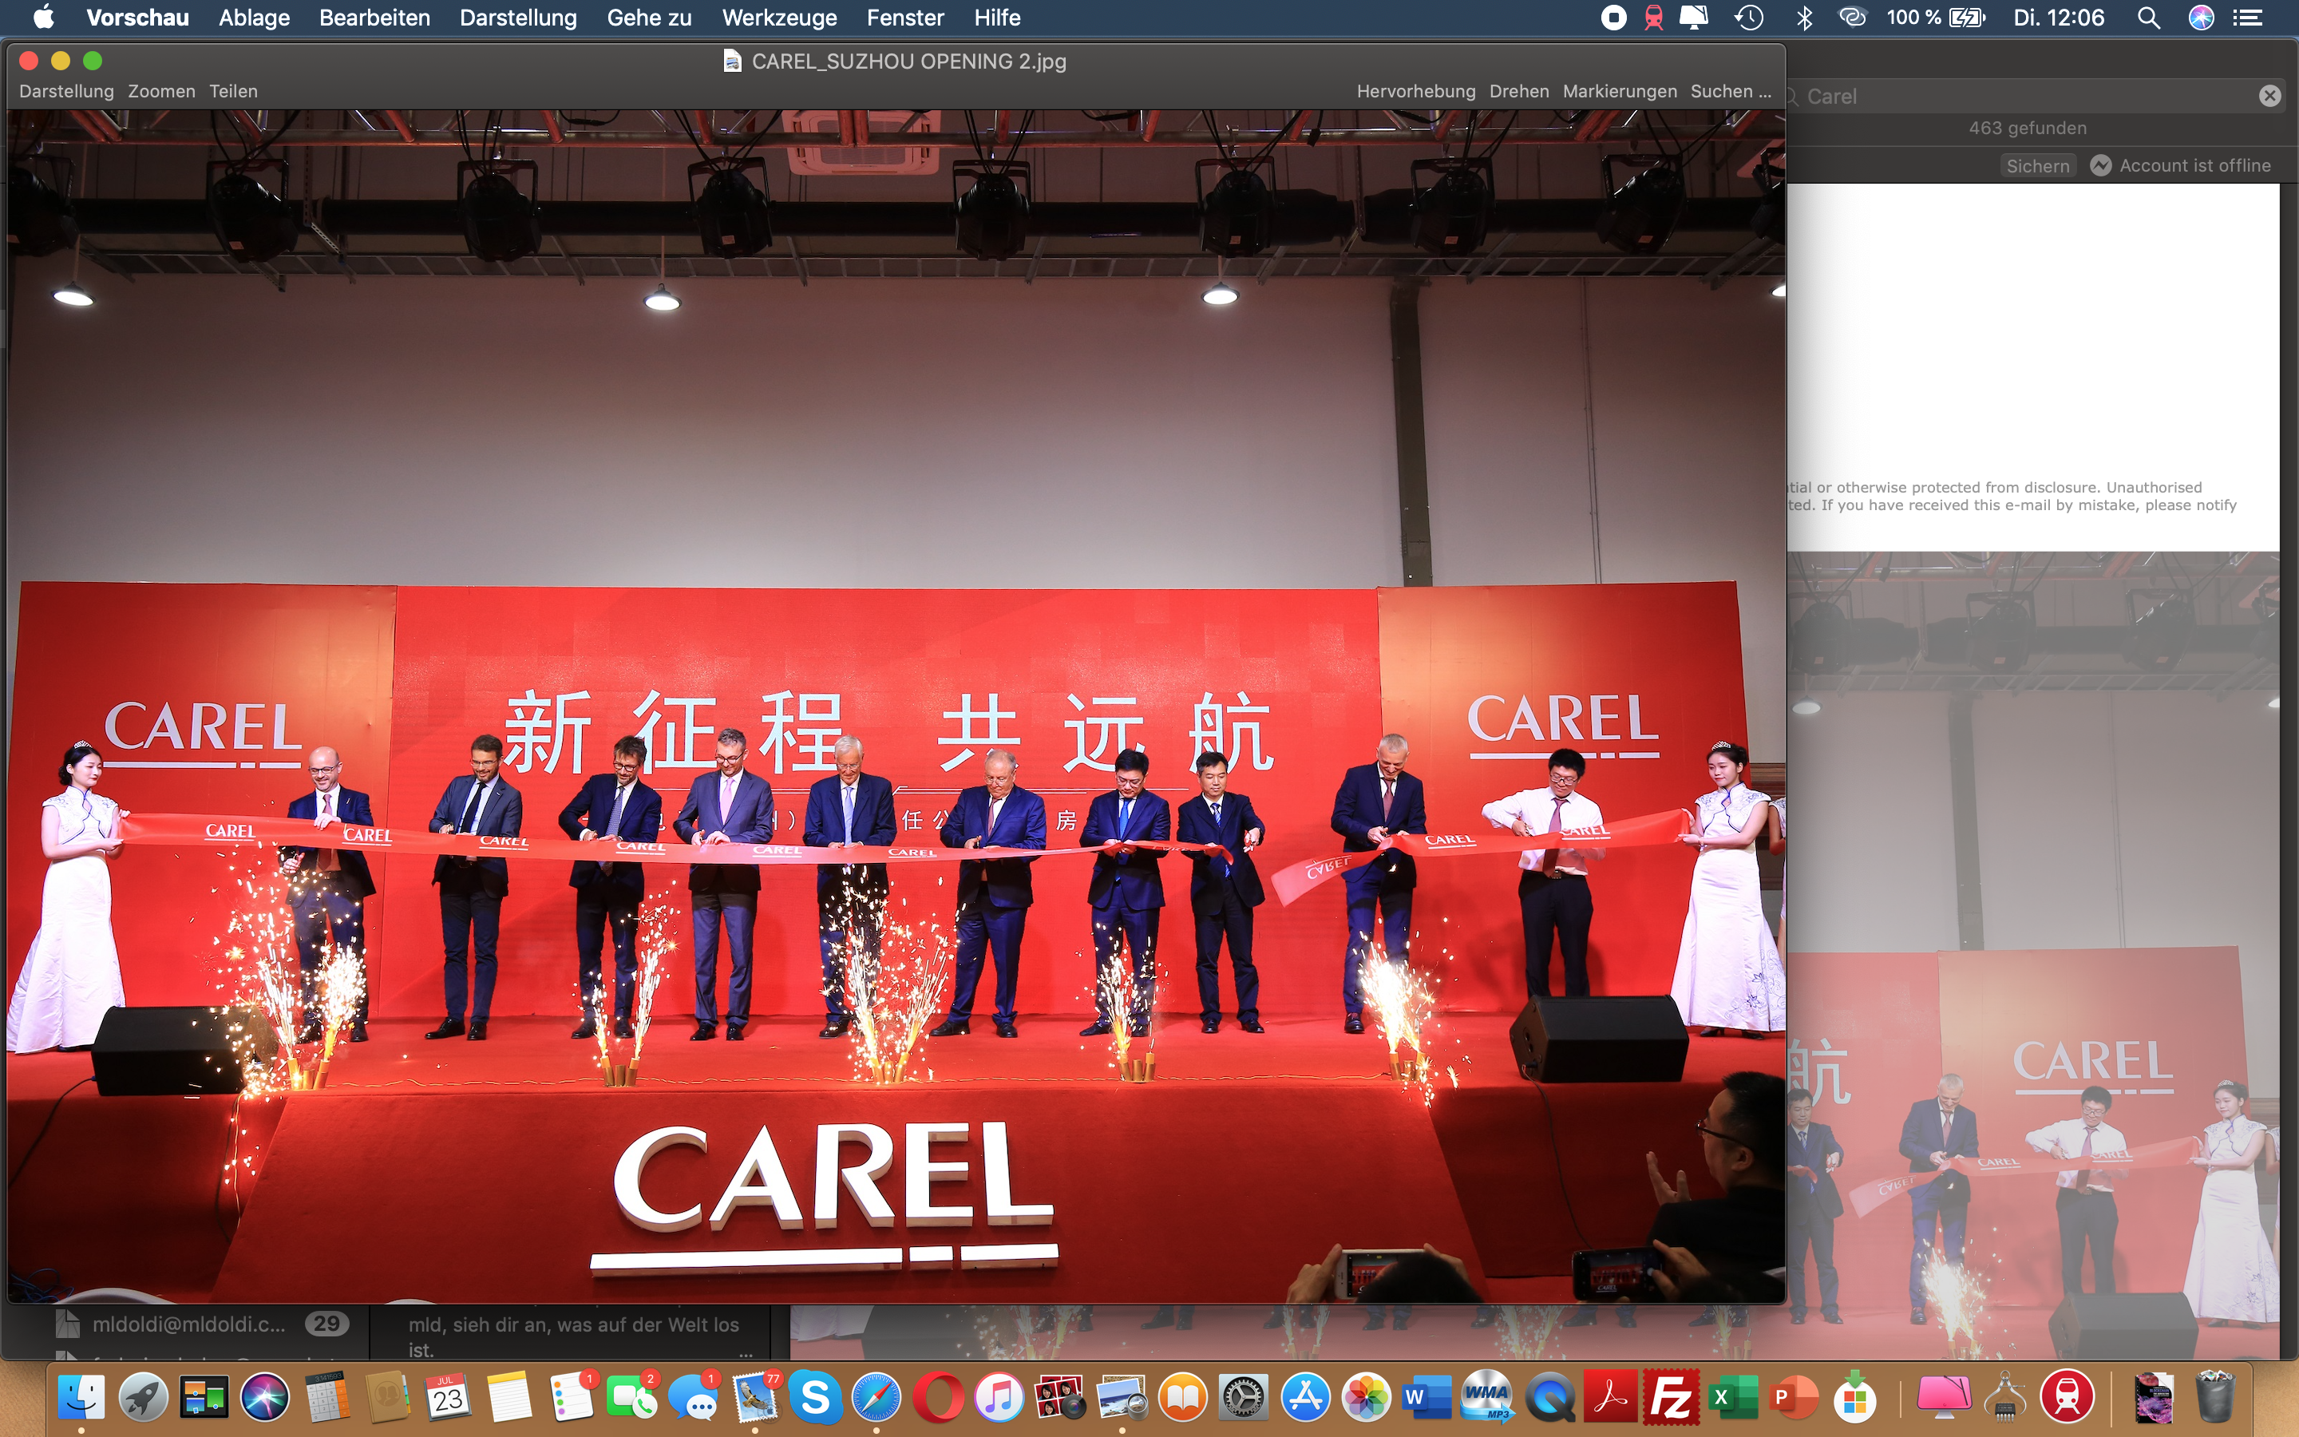This screenshot has height=1437, width=2299.
Task: Open Launchpad from the Dock
Action: 144,1397
